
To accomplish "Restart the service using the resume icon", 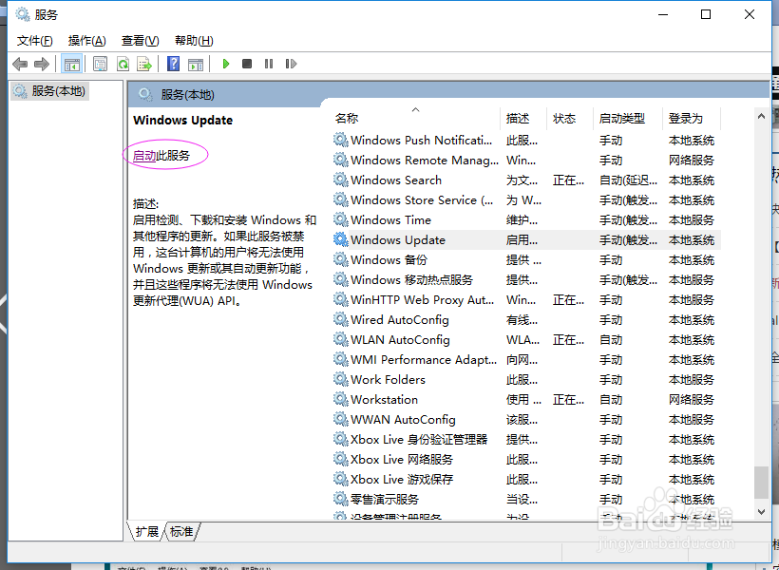I will pos(290,64).
